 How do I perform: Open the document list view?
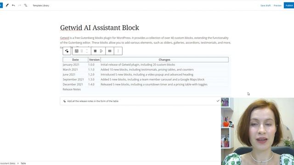click(x=26, y=5)
